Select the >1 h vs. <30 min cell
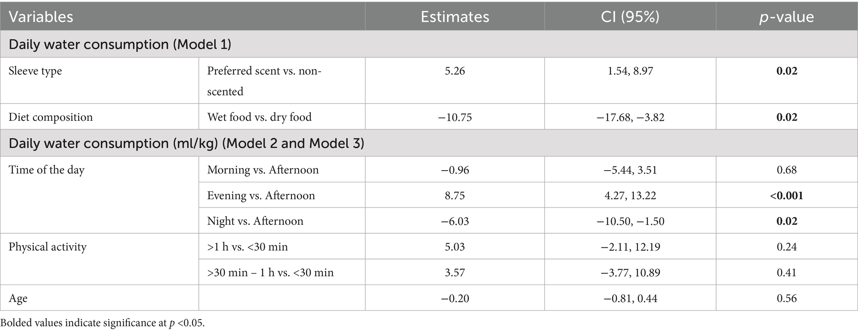The image size is (858, 332). pos(247,247)
